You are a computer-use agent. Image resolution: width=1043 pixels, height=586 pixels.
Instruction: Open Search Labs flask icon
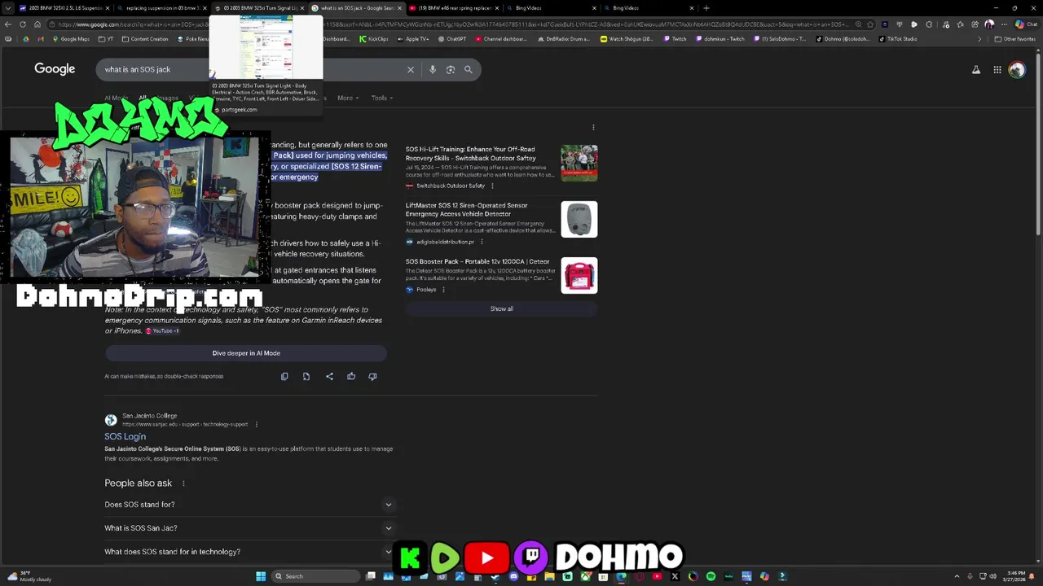click(x=976, y=70)
